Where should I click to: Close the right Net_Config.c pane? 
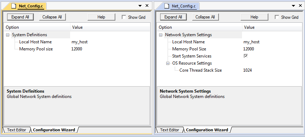300,6
